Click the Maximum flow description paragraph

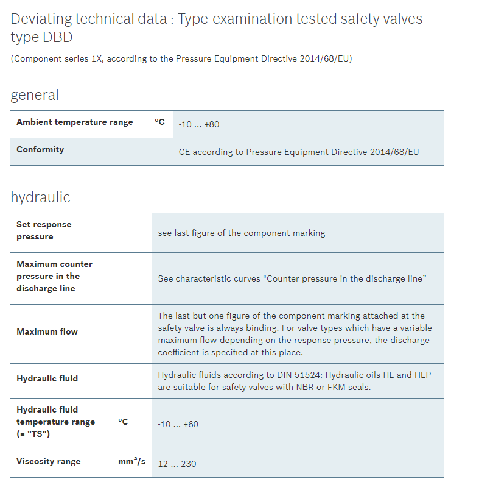[x=295, y=334]
